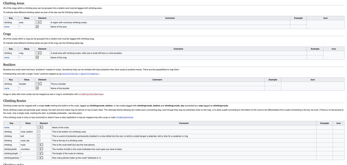Click the node icon in the route_bottom row
The image size is (347, 165).
[x=39, y=132]
